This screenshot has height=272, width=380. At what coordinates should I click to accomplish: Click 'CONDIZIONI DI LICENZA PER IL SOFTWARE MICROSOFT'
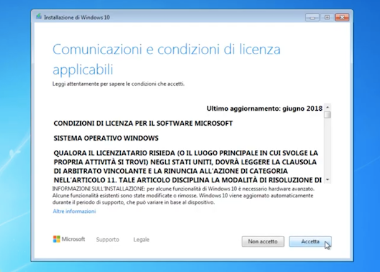[x=143, y=123]
